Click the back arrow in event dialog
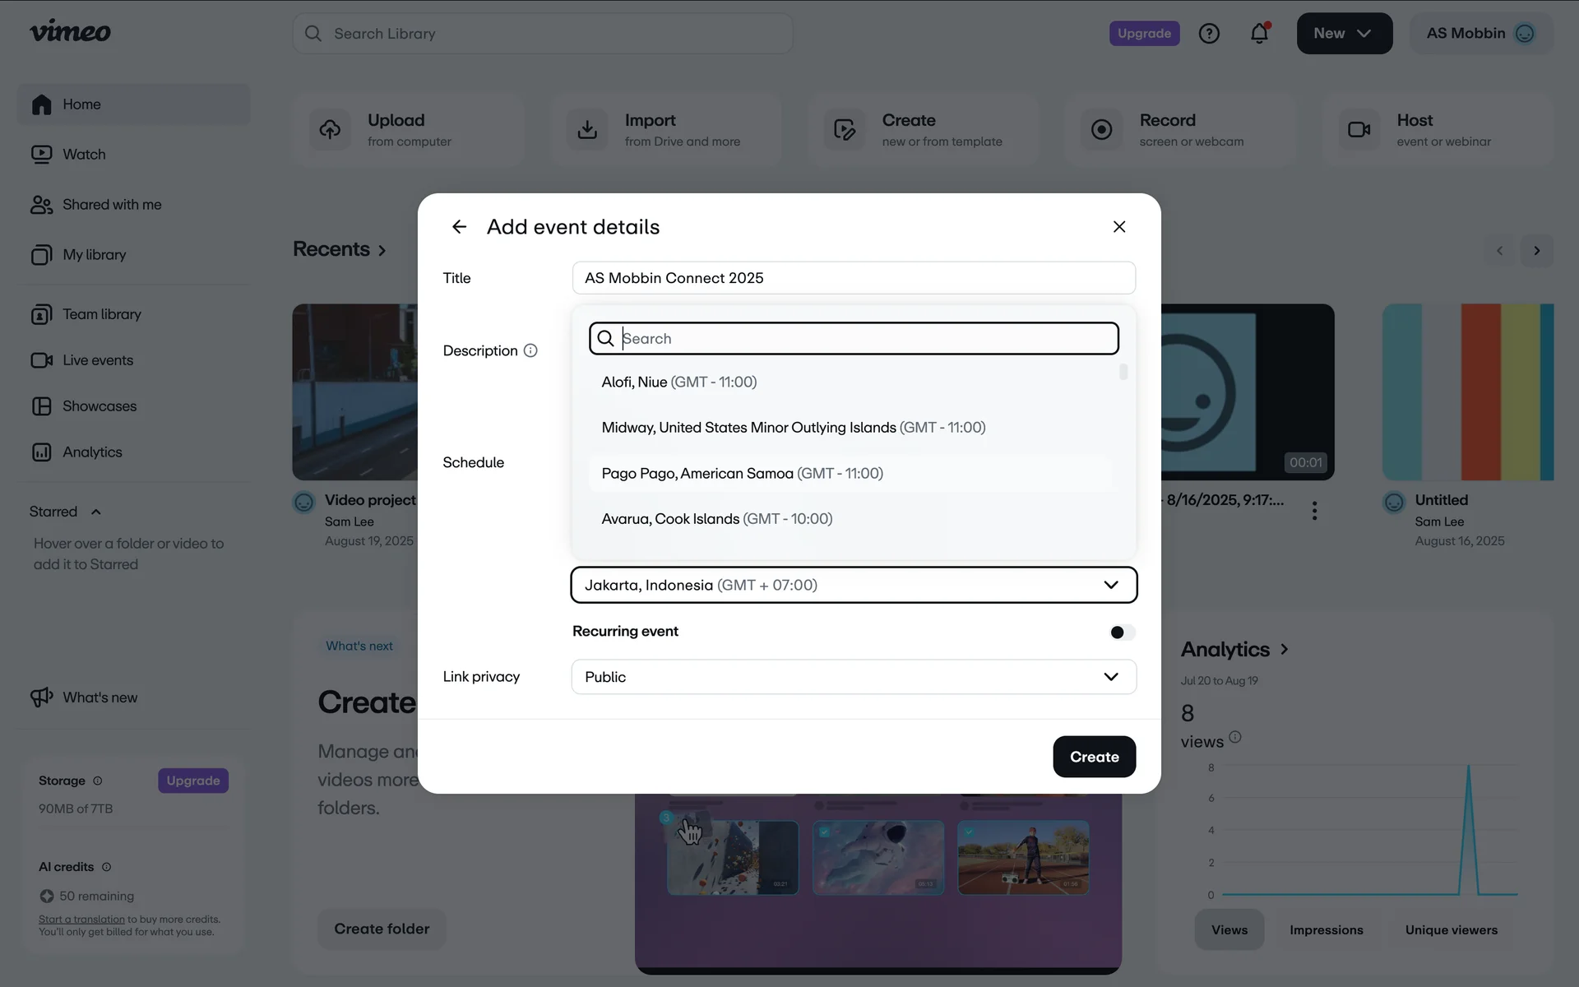 click(459, 227)
